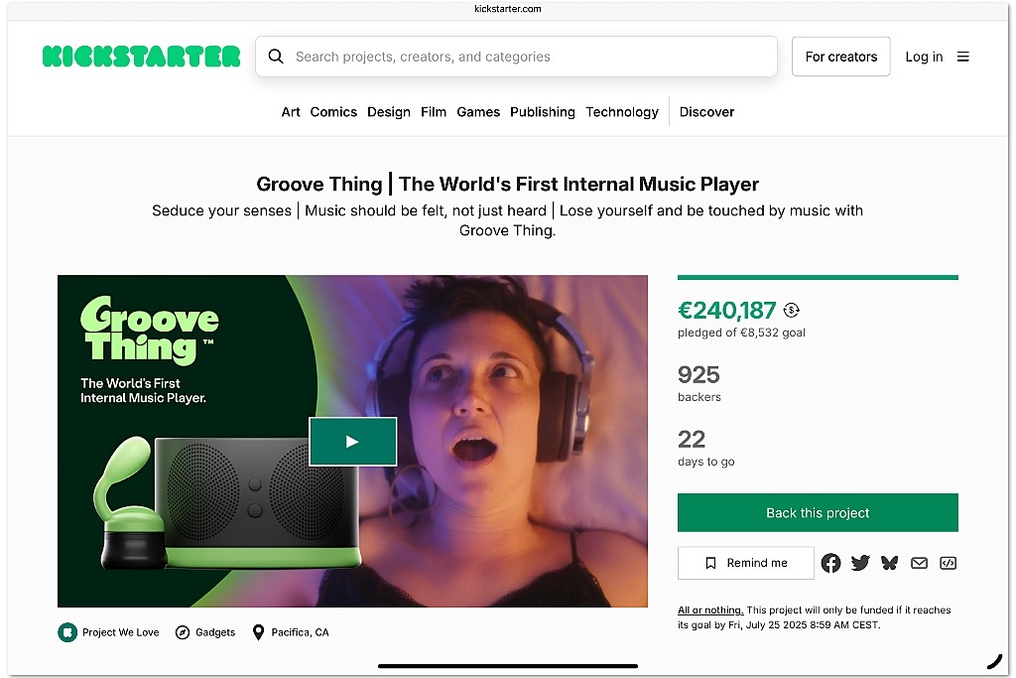Focus the search projects input field
This screenshot has height=678, width=1016.
tap(516, 57)
